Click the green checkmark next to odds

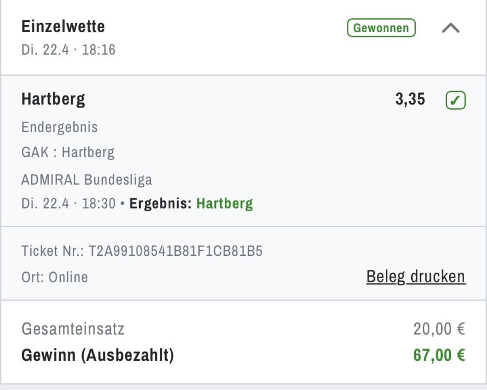pos(455,100)
